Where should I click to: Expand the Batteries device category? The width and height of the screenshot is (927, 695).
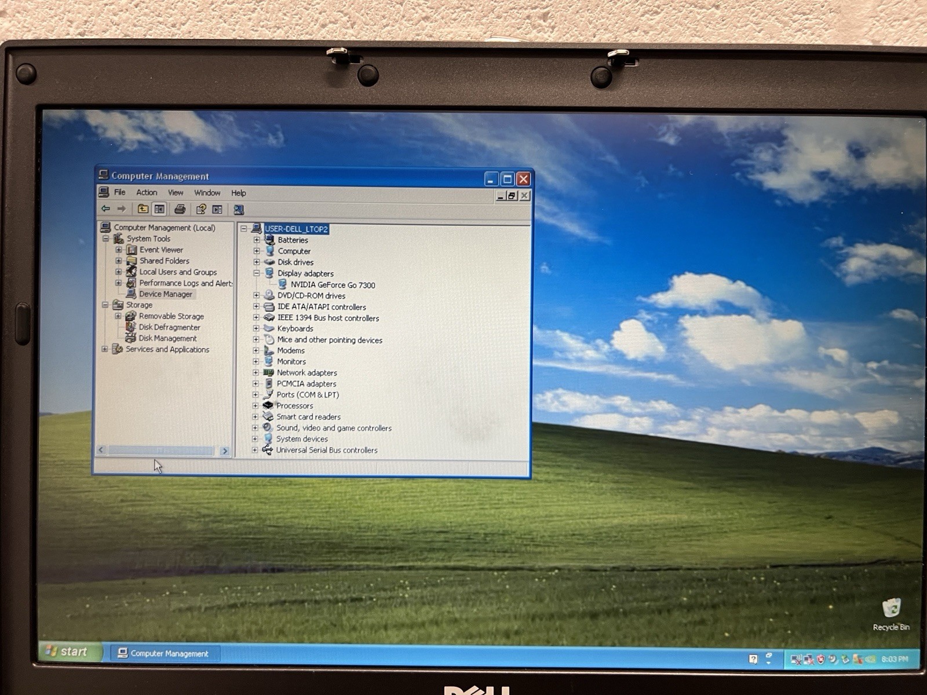pyautogui.click(x=257, y=240)
